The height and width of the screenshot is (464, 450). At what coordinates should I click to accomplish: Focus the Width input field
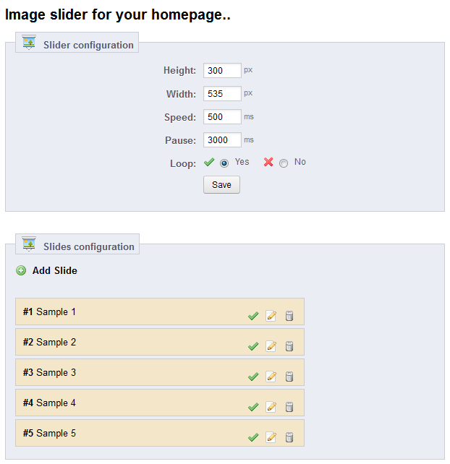(x=222, y=94)
